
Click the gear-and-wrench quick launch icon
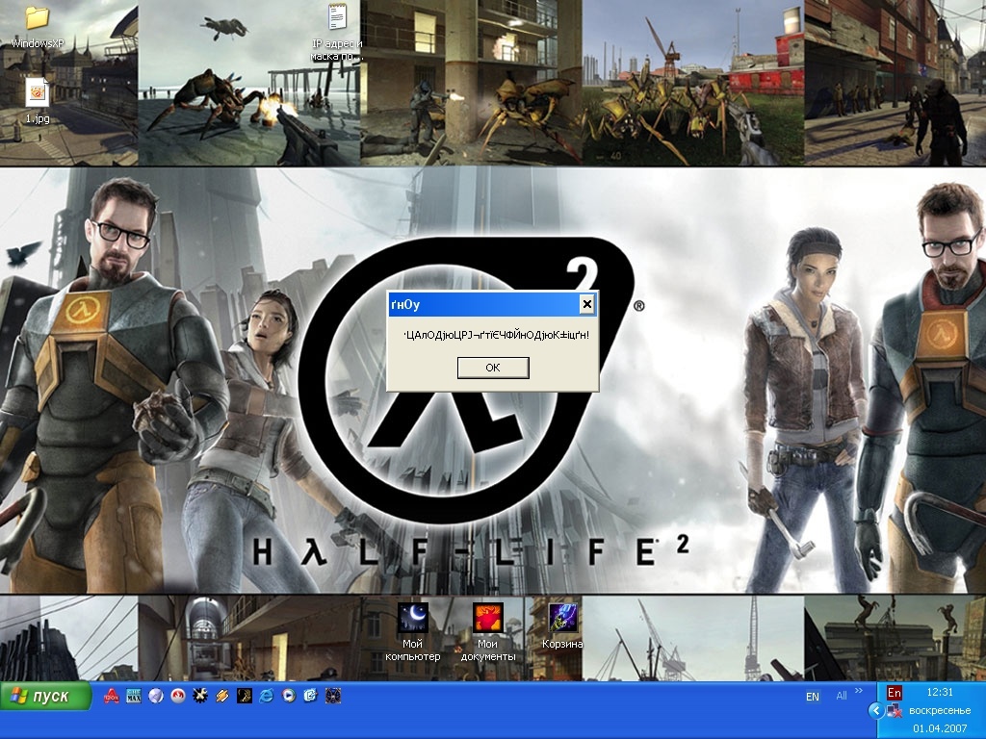[x=200, y=696]
